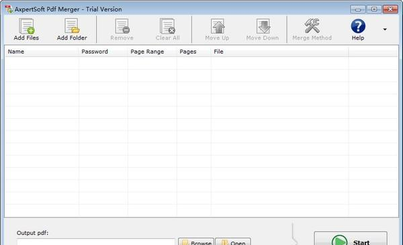Screen dimensions: 403x245
Task: Sort by Page Range column header
Action: [x=152, y=52]
